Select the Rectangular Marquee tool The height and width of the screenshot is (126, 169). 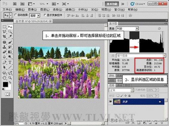tap(4, 27)
